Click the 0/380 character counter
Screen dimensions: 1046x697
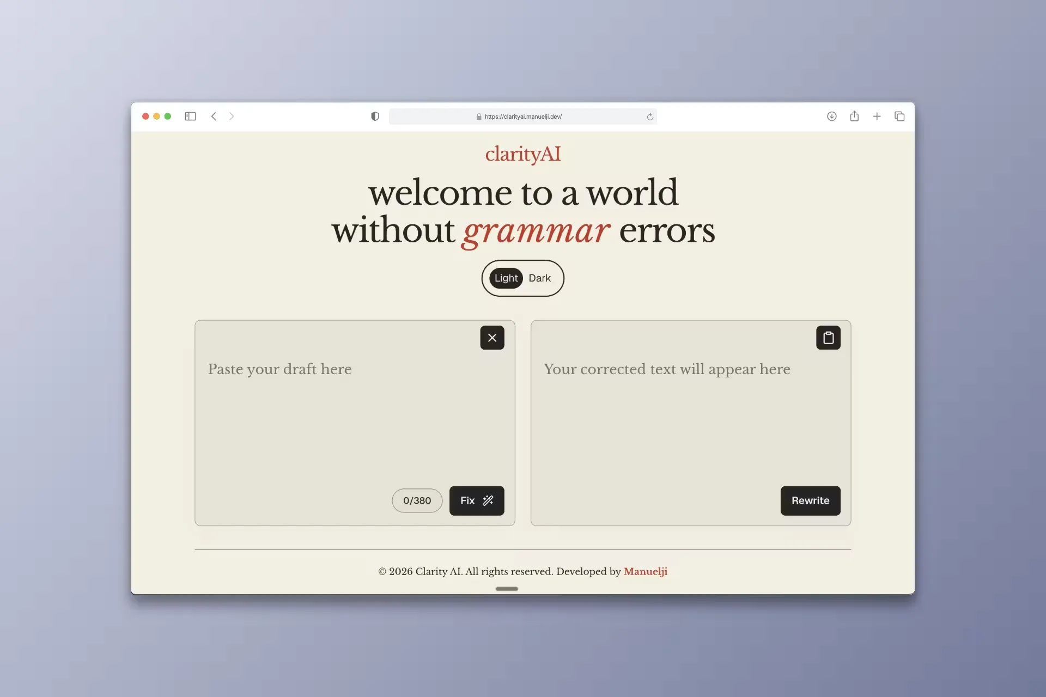[x=417, y=500]
